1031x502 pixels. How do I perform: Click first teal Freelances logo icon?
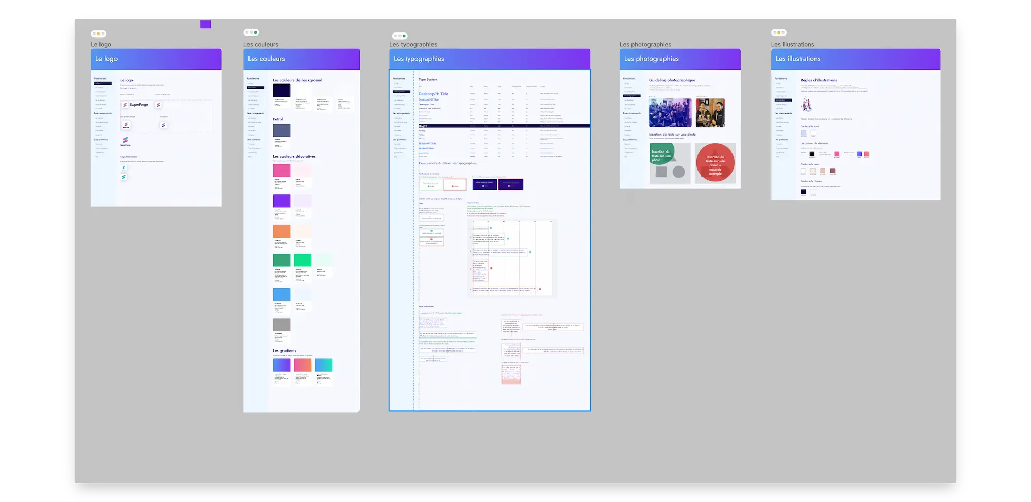coord(124,168)
